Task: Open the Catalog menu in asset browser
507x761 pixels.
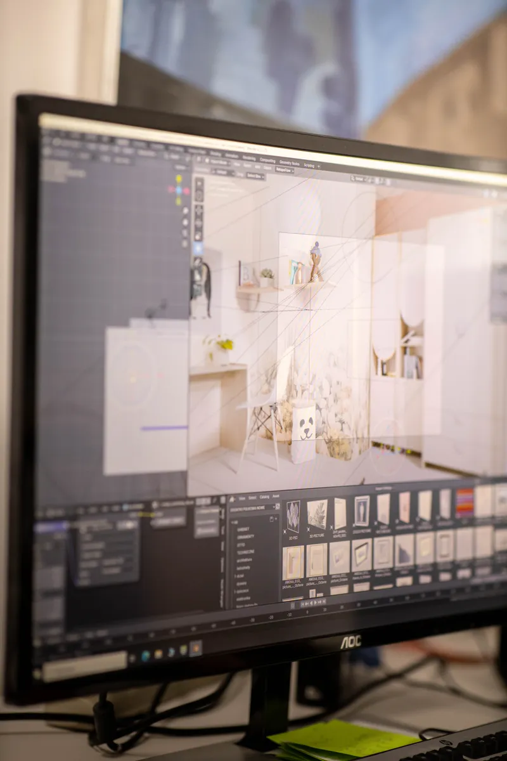Action: [x=264, y=497]
